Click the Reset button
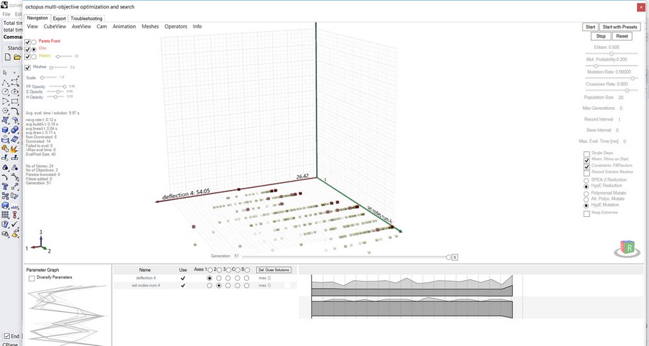The width and height of the screenshot is (649, 346). click(621, 36)
